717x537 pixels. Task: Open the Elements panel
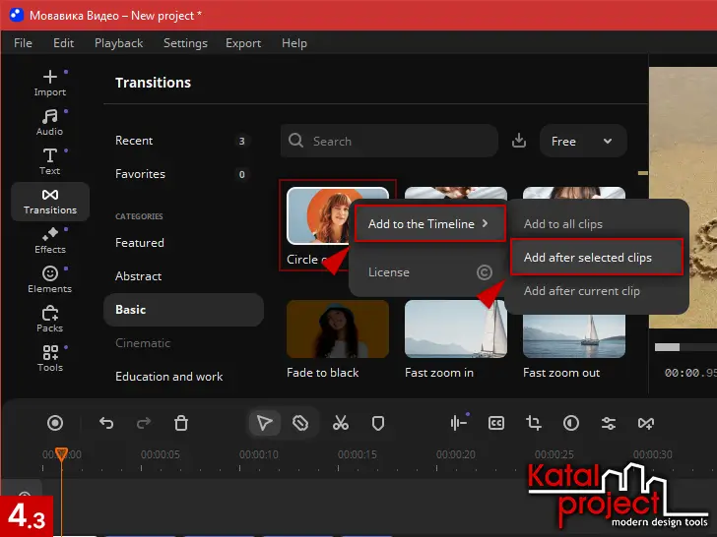(x=49, y=279)
